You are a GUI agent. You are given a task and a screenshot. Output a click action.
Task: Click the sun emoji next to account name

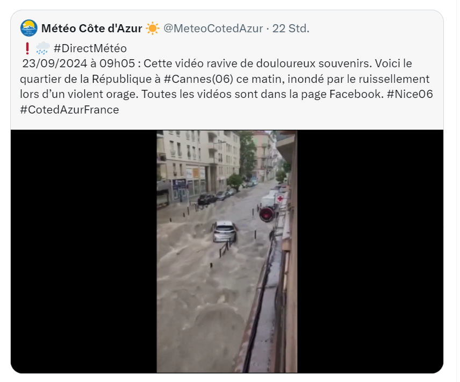pyautogui.click(x=153, y=29)
